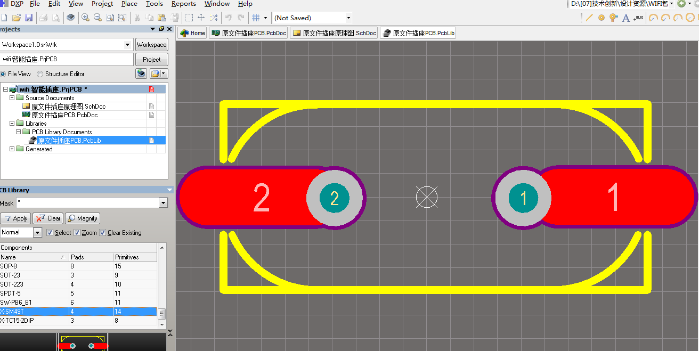
Task: Open the Normal mode dropdown
Action: [37, 232]
